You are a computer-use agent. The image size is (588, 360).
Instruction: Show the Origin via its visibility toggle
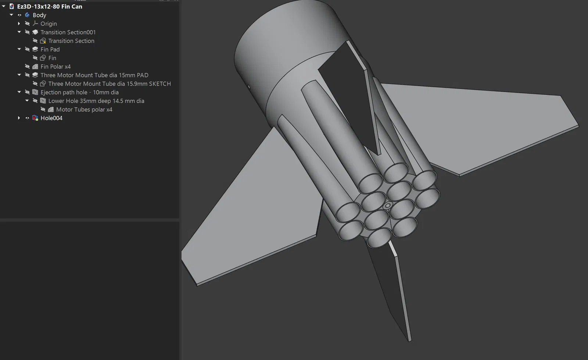tap(27, 23)
